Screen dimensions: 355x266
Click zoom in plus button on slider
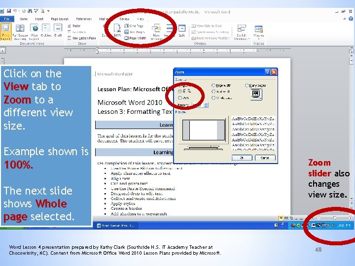351,218
